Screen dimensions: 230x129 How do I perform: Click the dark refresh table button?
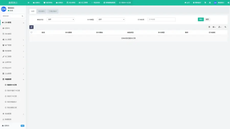(x=31, y=27)
